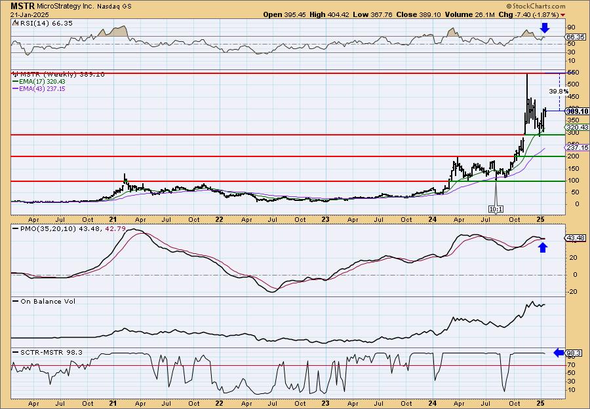Click the 43.48 PMO value tag on right axis
The image size is (590, 409).
576,238
